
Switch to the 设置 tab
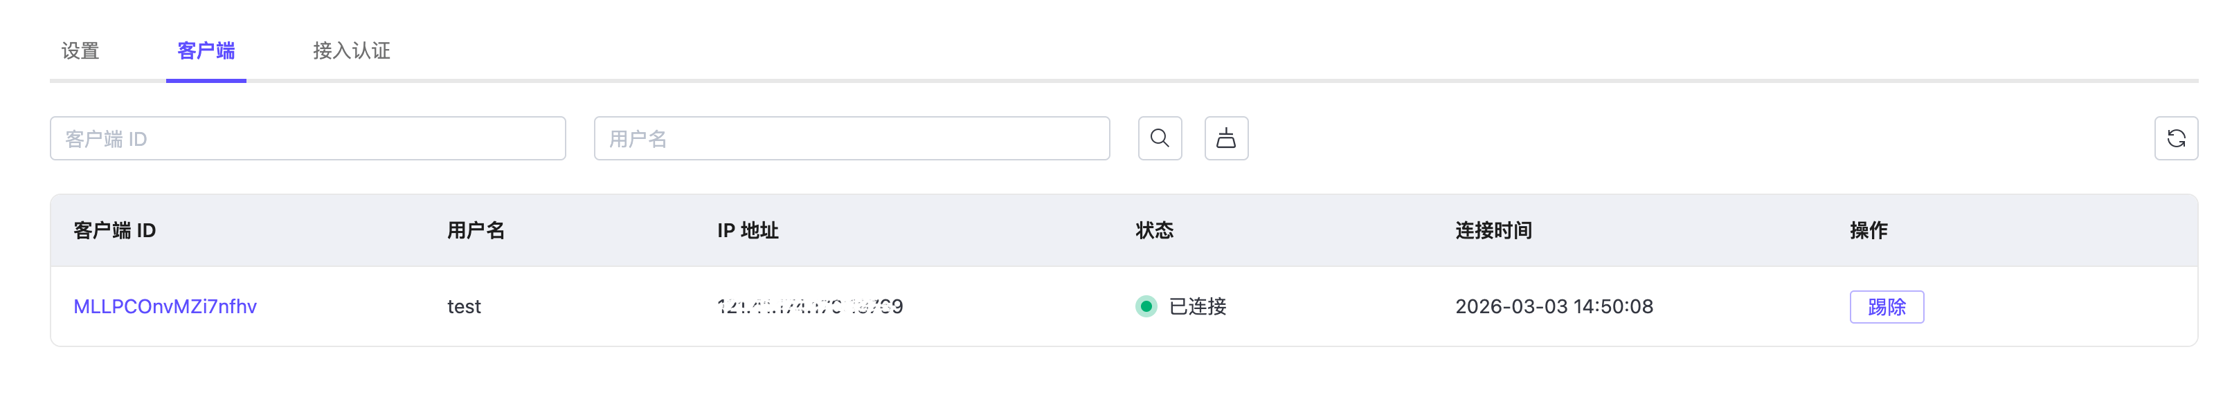79,51
